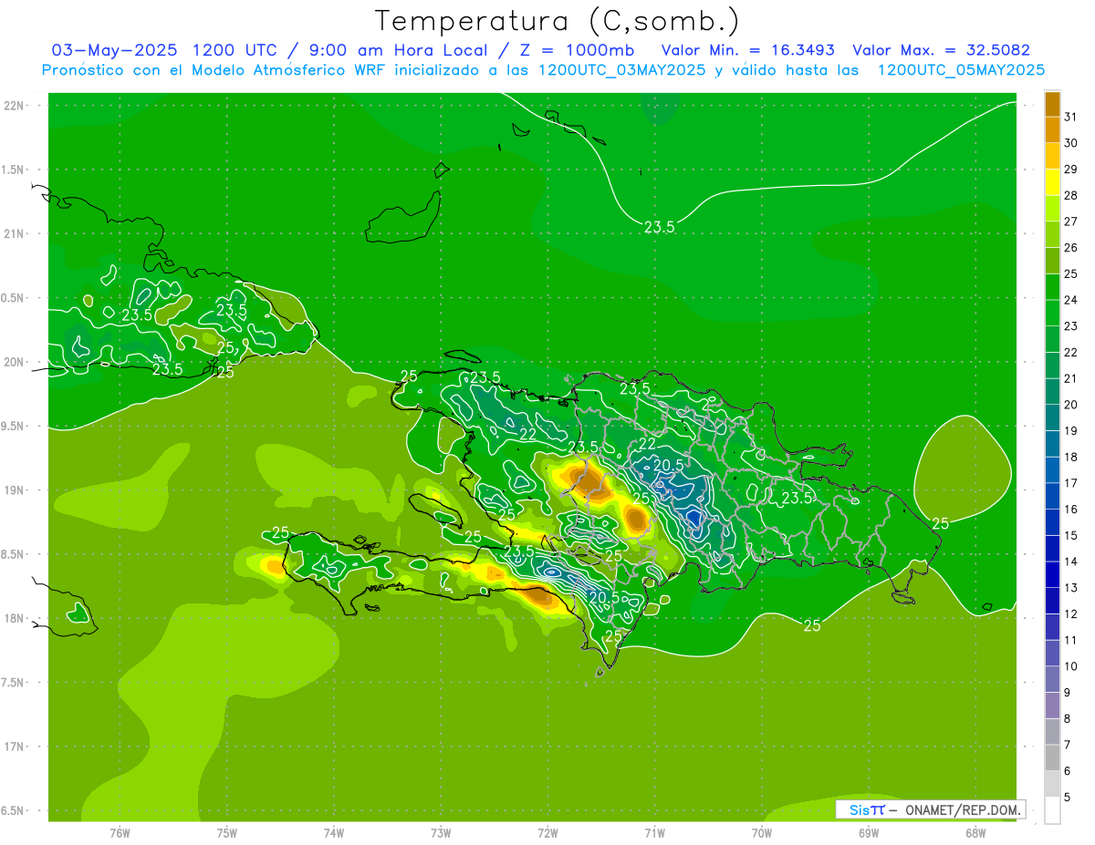
Task: Click the title "Temperatura (C,somb.)"
Action: tap(557, 21)
